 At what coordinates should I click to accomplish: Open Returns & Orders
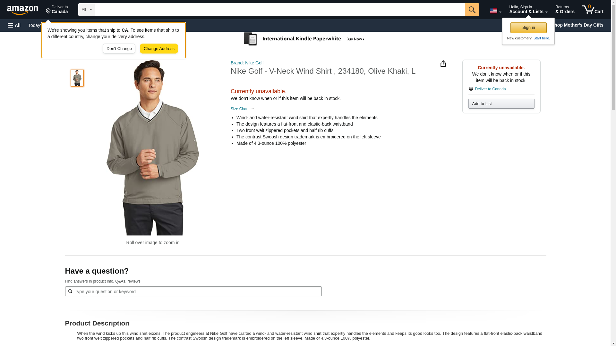[x=565, y=10]
